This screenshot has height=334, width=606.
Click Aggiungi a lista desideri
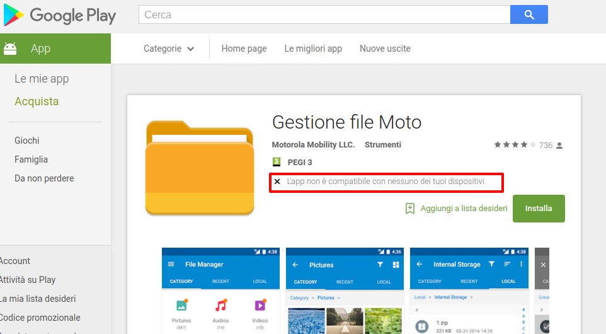tap(464, 209)
